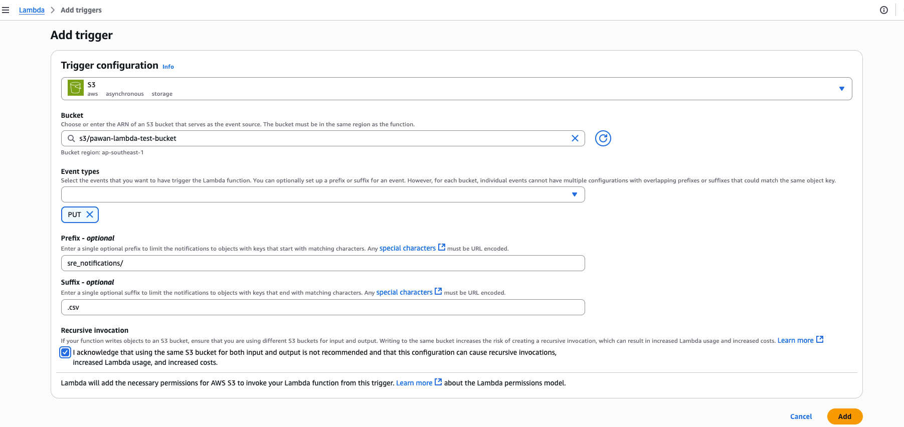Toggle recursive invocation acknowledgement checkbox
The width and height of the screenshot is (904, 427).
65,352
